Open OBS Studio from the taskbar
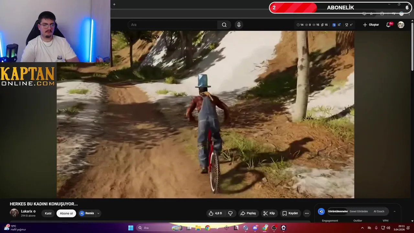The image size is (414, 233). [274, 228]
